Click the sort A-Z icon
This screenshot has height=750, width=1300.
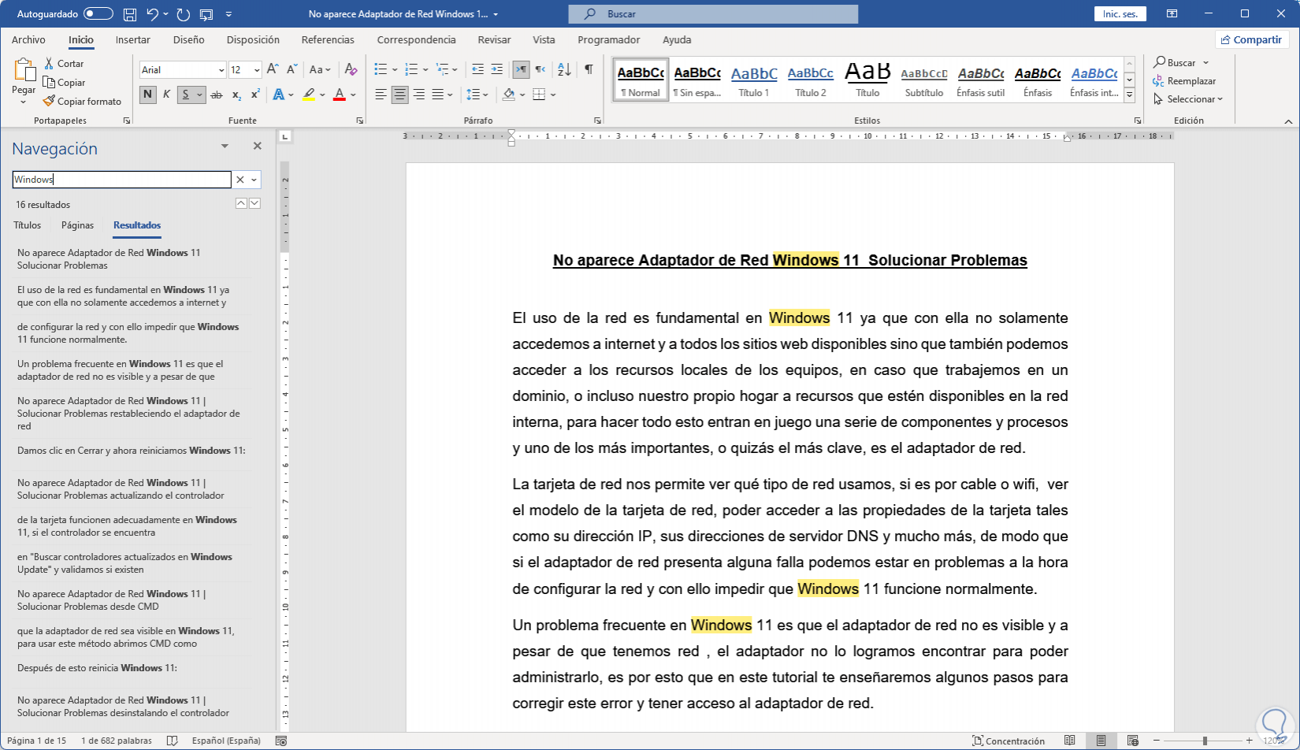[564, 69]
